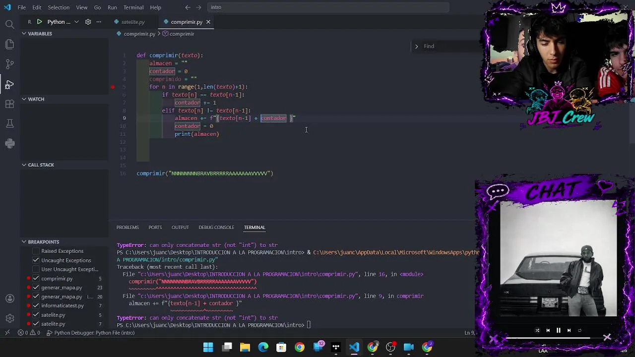Switch to the satelite.py editor tab
Viewport: 635px width, 357px height.
133,22
